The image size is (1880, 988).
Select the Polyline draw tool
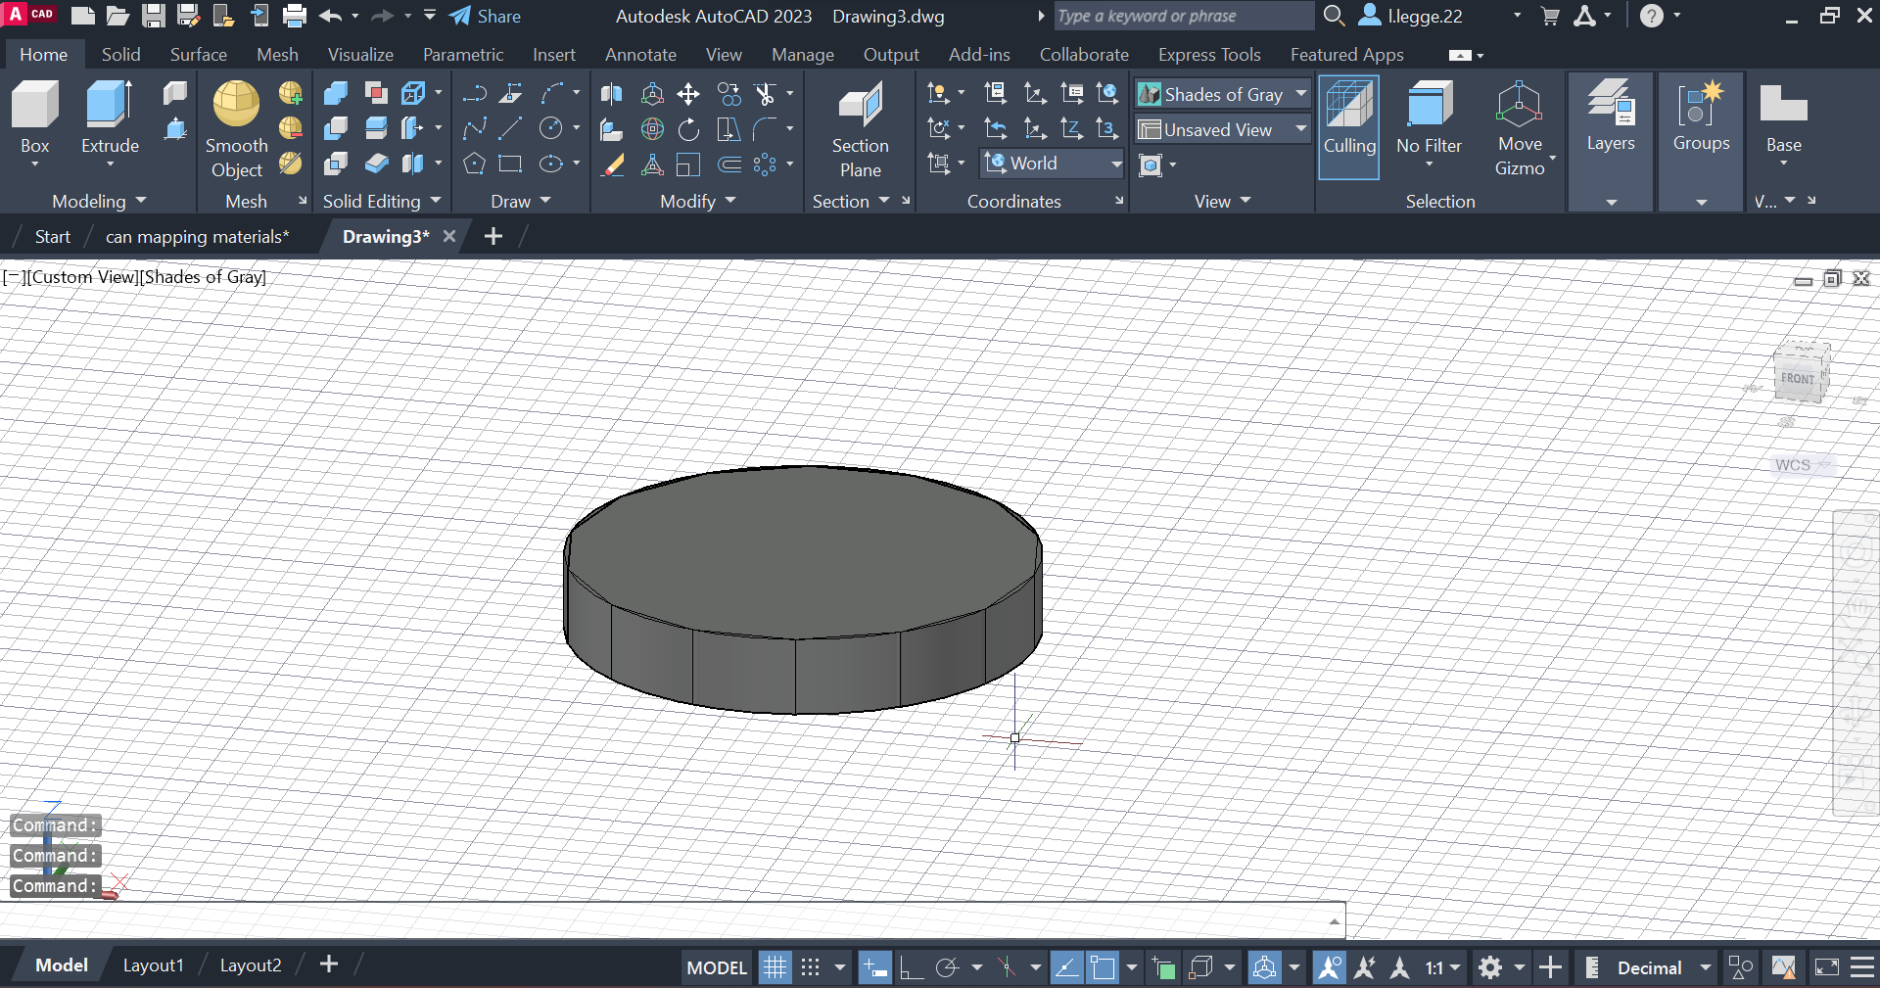475,128
